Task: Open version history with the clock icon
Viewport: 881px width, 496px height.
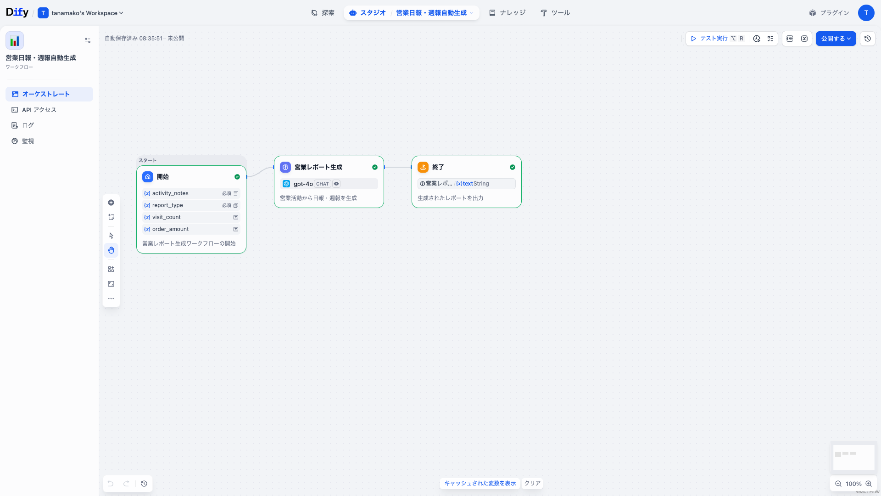Action: click(x=867, y=39)
